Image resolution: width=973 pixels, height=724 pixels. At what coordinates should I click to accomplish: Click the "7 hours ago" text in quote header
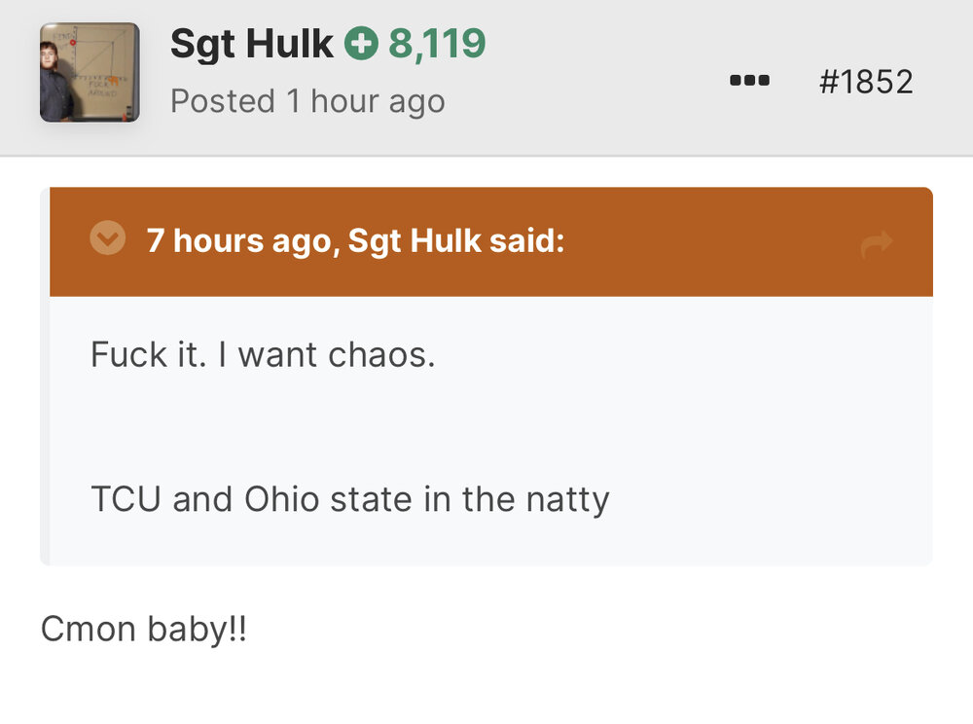[x=238, y=240]
